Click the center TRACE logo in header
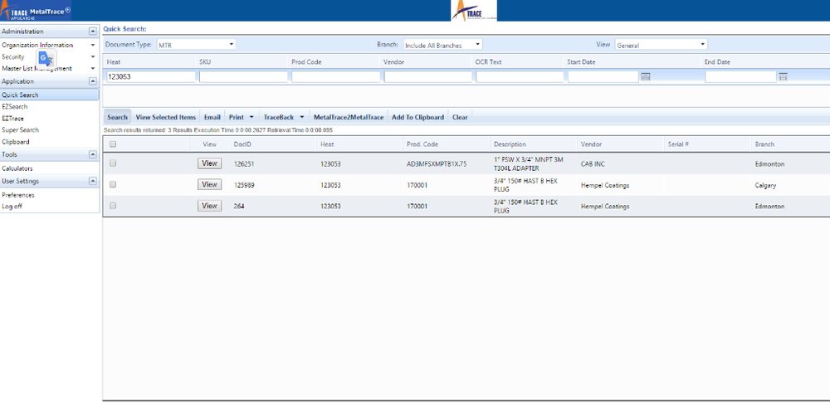Viewport: 830px width, 409px height. 474,11
